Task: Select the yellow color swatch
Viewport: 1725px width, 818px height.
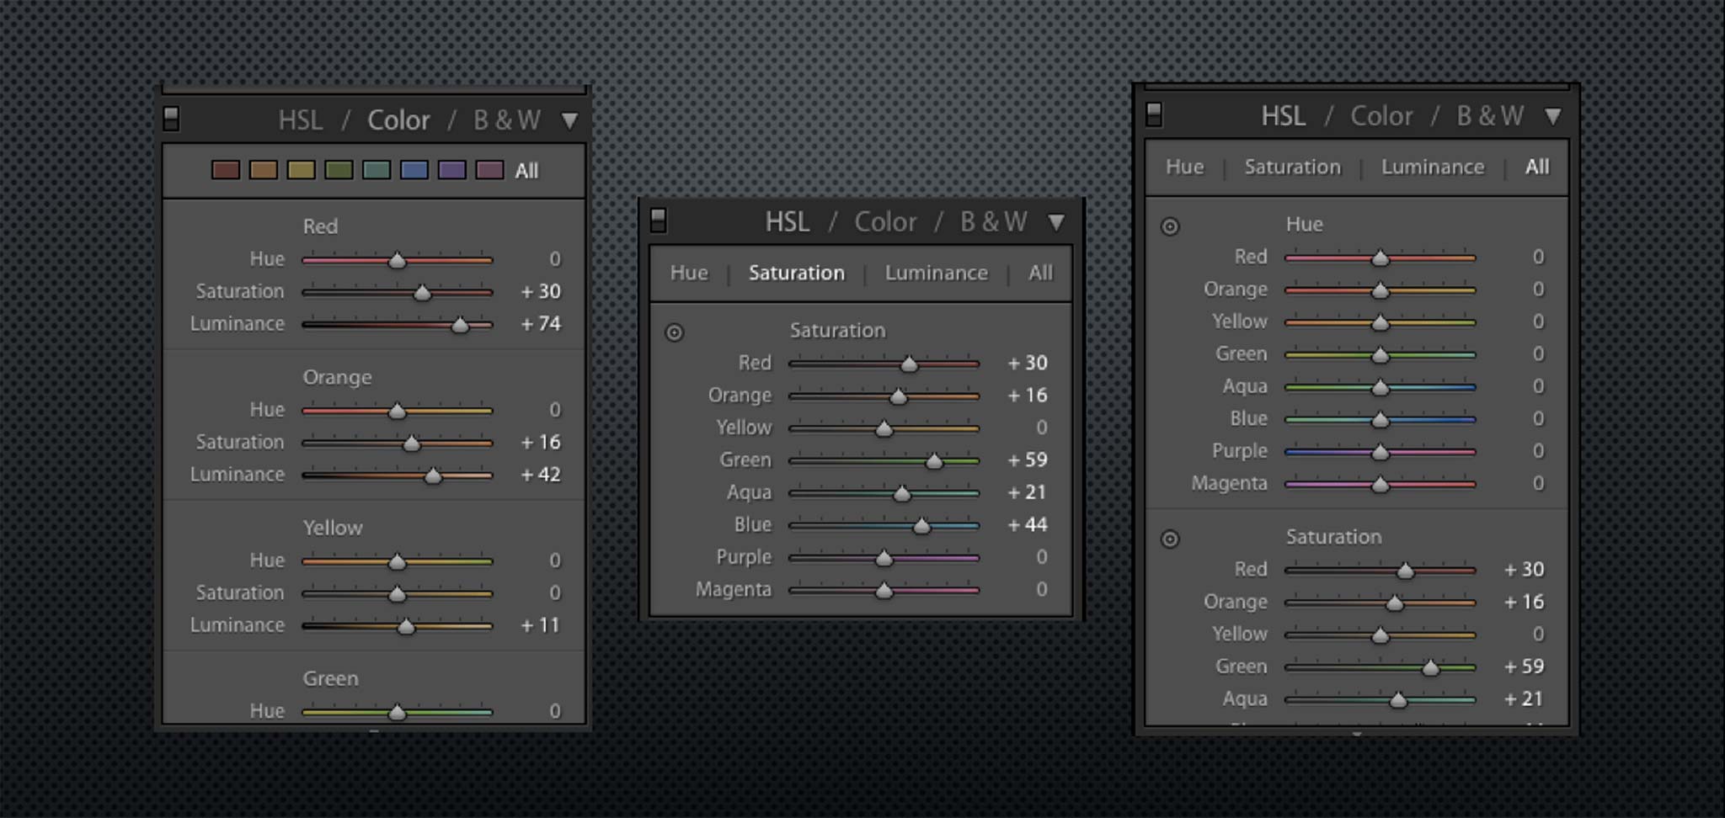Action: click(301, 170)
